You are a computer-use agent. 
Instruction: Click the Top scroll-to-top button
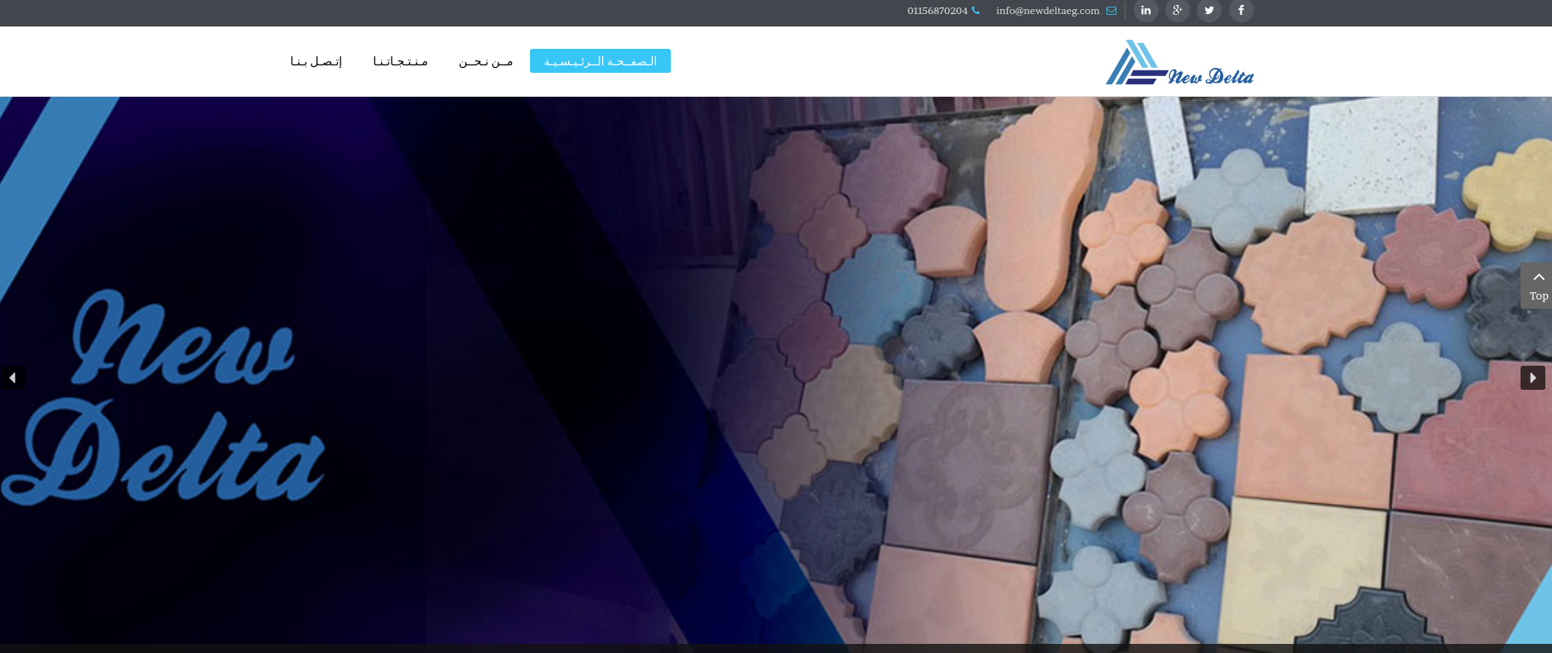[1538, 286]
